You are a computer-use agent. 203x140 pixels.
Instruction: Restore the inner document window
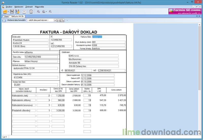(x=196, y=7)
